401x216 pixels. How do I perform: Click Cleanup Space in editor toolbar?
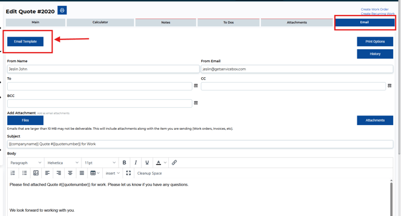click(x=150, y=173)
